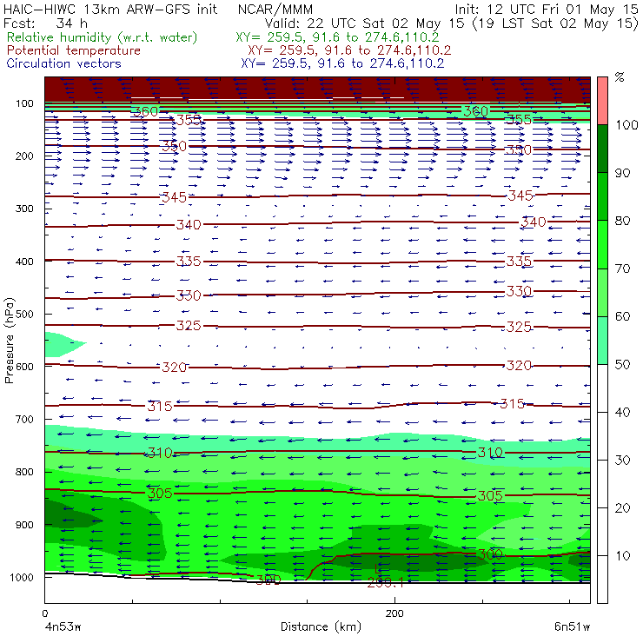Click the '100' pressure axis tick label
The width and height of the screenshot is (643, 643).
[24, 103]
